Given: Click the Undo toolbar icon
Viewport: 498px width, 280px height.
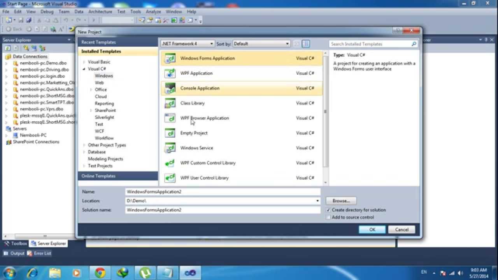Looking at the screenshot, I should click(66, 20).
